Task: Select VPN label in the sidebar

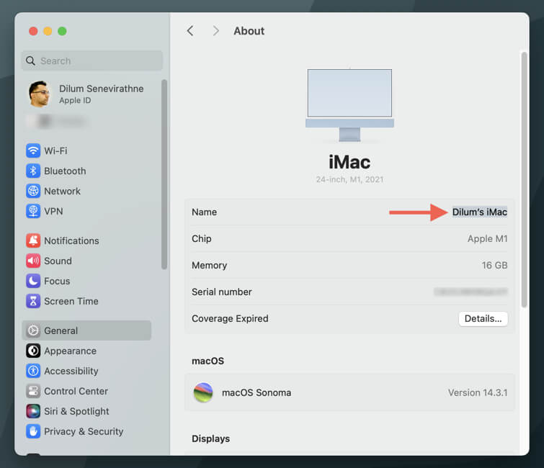Action: click(53, 211)
